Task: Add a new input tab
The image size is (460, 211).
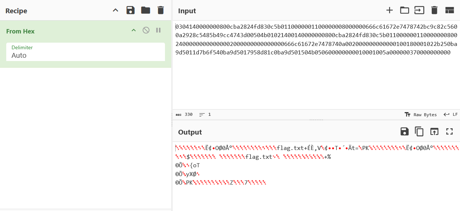Action: [x=389, y=10]
